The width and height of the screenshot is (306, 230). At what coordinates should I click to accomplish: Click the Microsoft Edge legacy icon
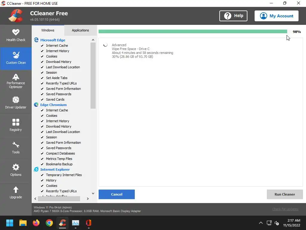(x=36, y=40)
